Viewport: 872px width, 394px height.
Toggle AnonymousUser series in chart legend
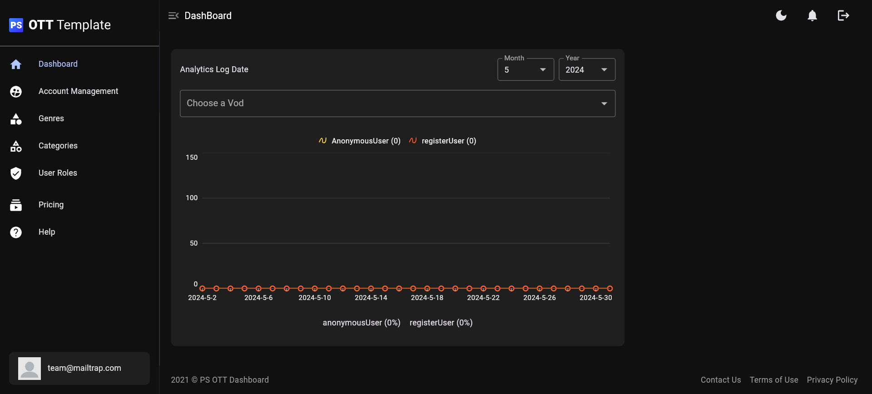click(360, 141)
